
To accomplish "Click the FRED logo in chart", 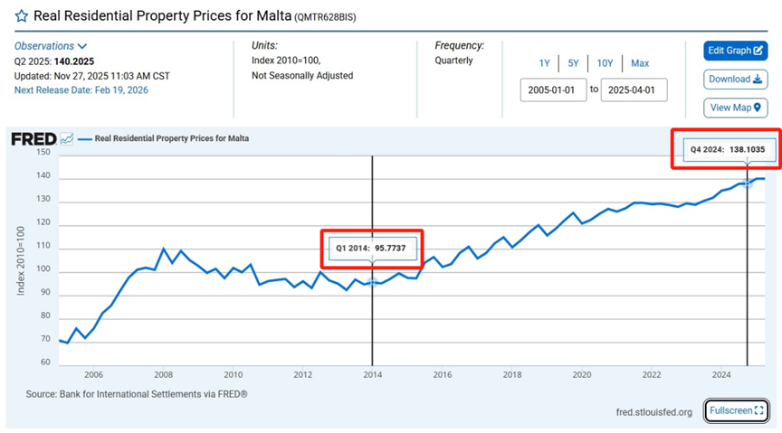I will pos(33,139).
